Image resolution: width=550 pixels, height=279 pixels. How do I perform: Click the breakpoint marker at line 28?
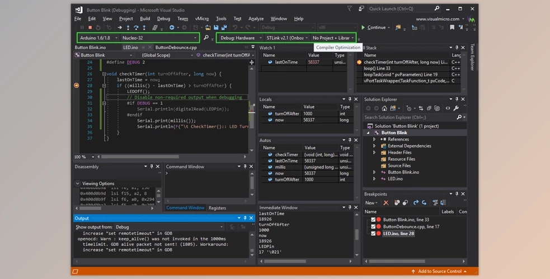click(x=77, y=85)
